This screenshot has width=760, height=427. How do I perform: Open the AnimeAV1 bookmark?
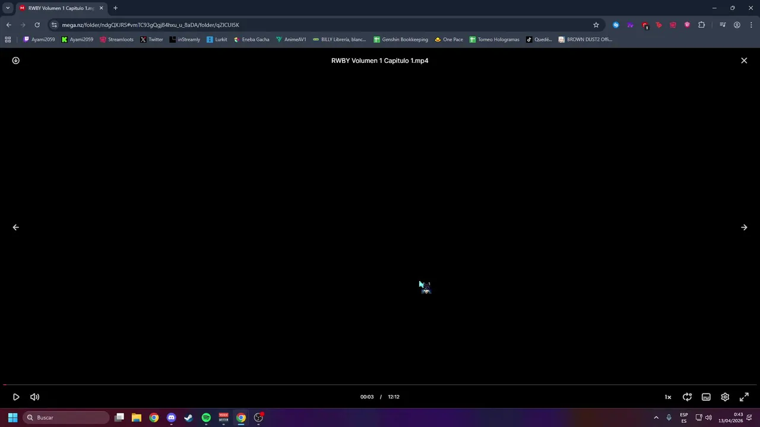tap(291, 40)
